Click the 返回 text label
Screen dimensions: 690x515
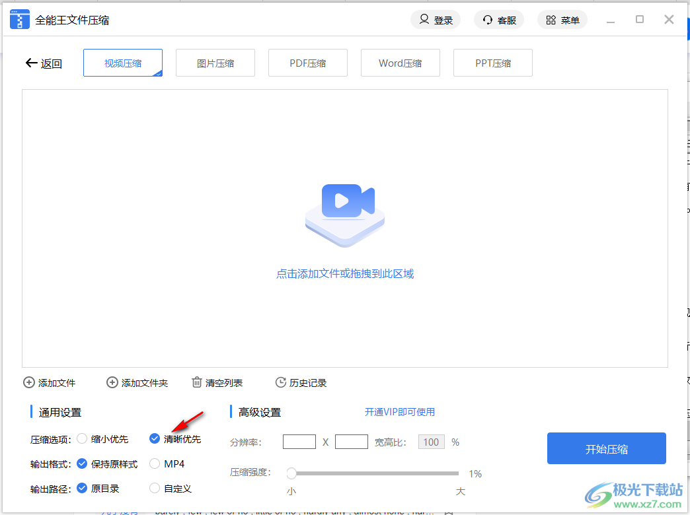click(52, 64)
